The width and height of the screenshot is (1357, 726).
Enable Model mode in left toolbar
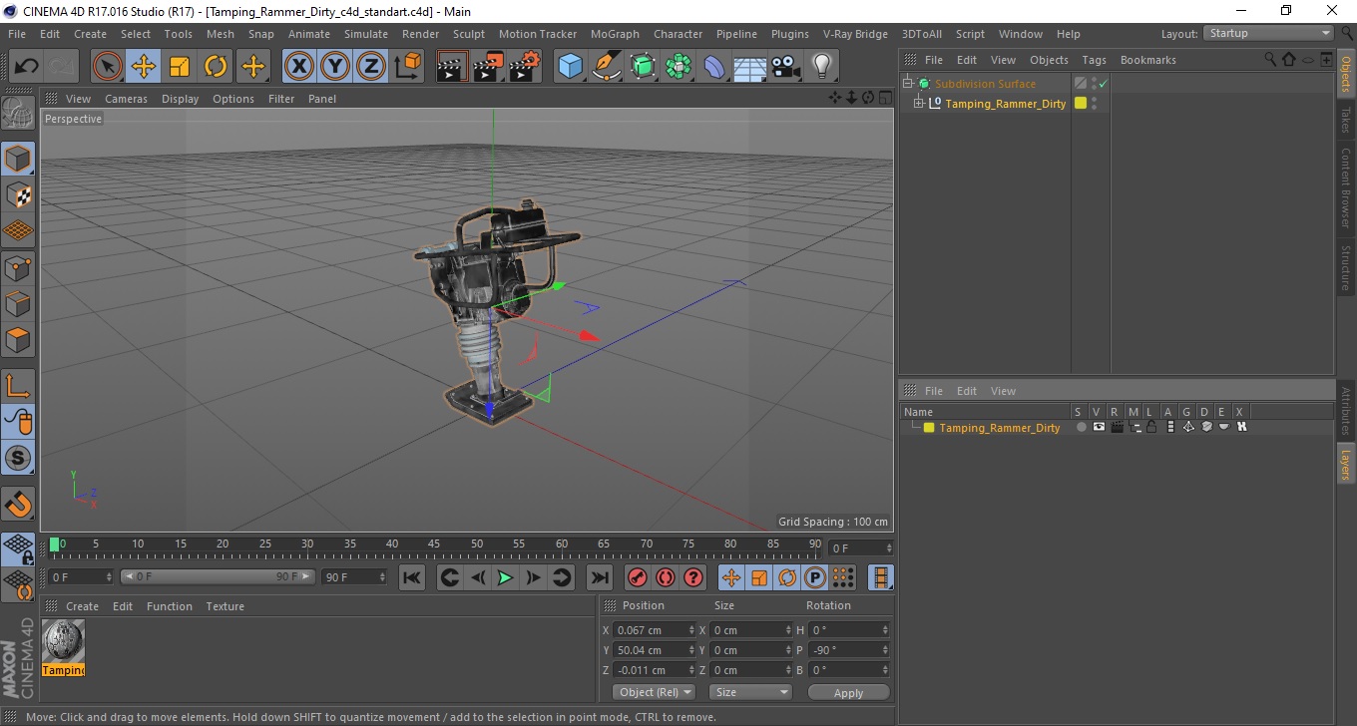click(x=18, y=158)
